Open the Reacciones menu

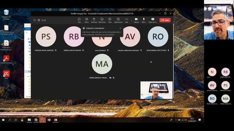click(102, 20)
